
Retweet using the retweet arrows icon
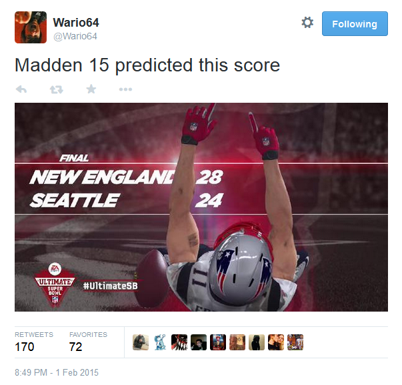57,89
